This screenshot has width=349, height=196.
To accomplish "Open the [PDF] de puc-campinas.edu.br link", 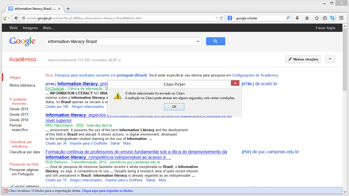I will (270, 152).
